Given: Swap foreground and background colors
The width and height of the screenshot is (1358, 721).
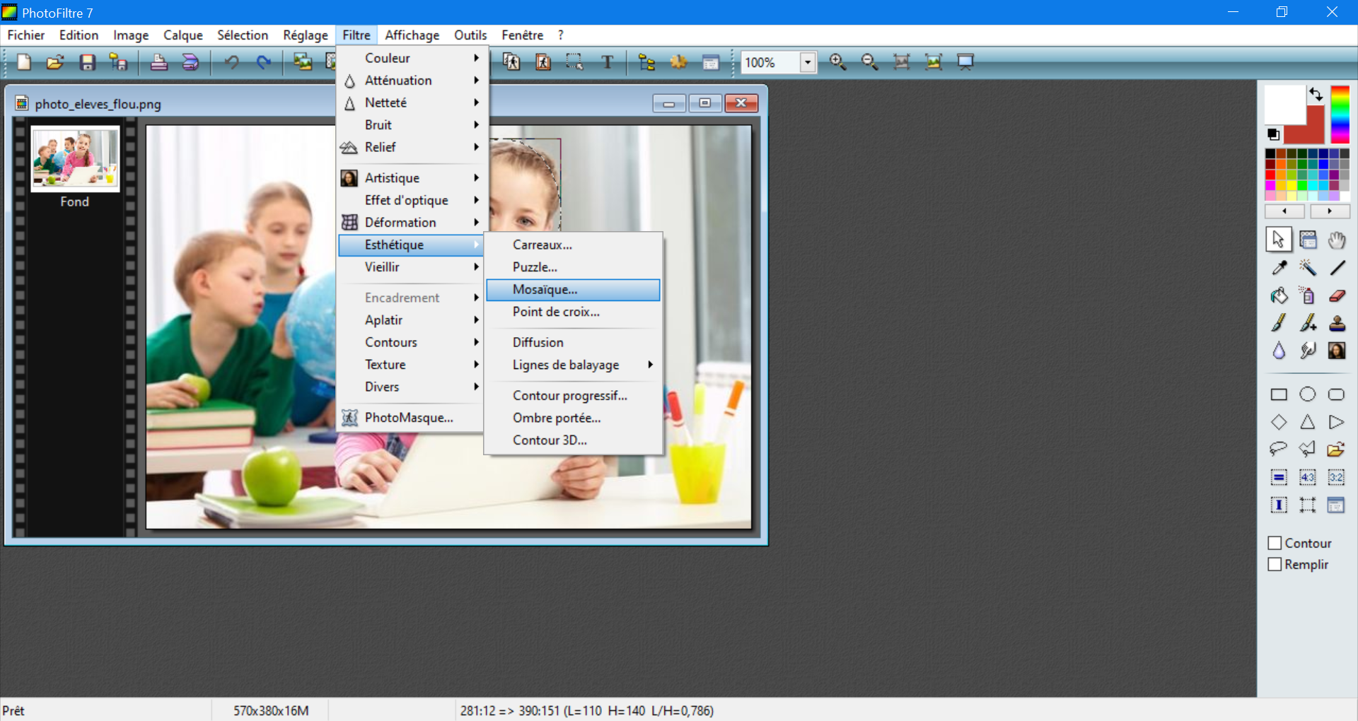Looking at the screenshot, I should pos(1315,93).
